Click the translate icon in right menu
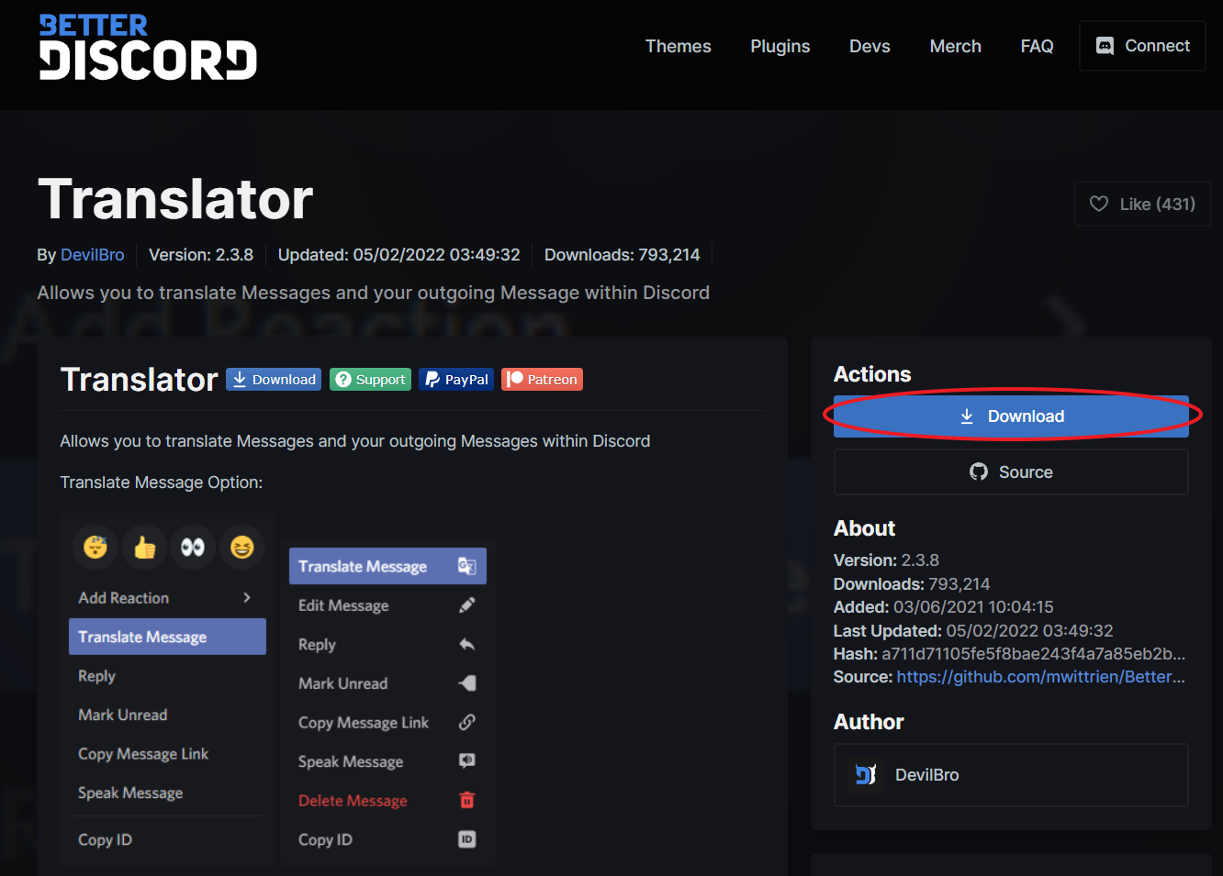This screenshot has width=1223, height=876. [466, 566]
